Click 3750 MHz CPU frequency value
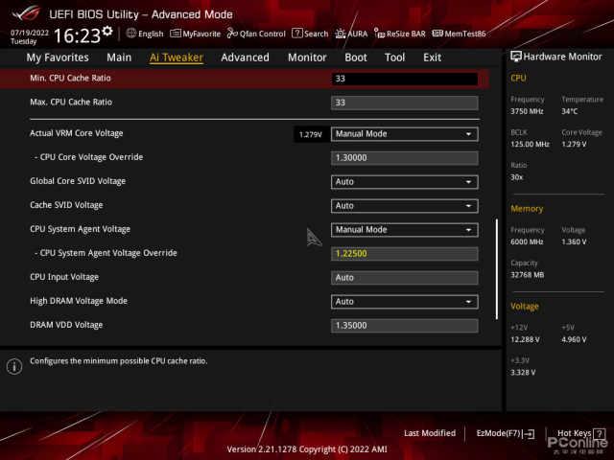 click(x=527, y=111)
